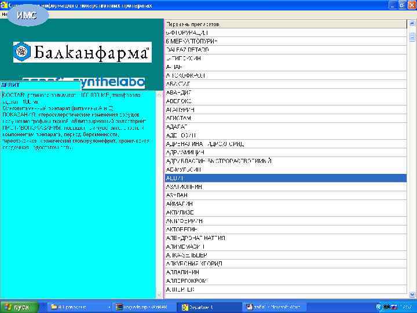Select АДРИАМИЦИН row
417x313 pixels.
tap(286, 152)
